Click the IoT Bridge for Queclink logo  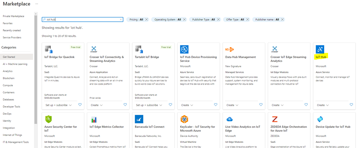[48, 49]
